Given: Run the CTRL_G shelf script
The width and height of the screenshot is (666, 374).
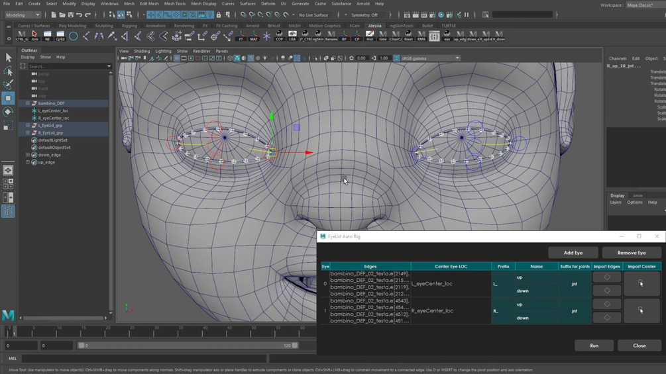Looking at the screenshot, I should (x=21, y=36).
